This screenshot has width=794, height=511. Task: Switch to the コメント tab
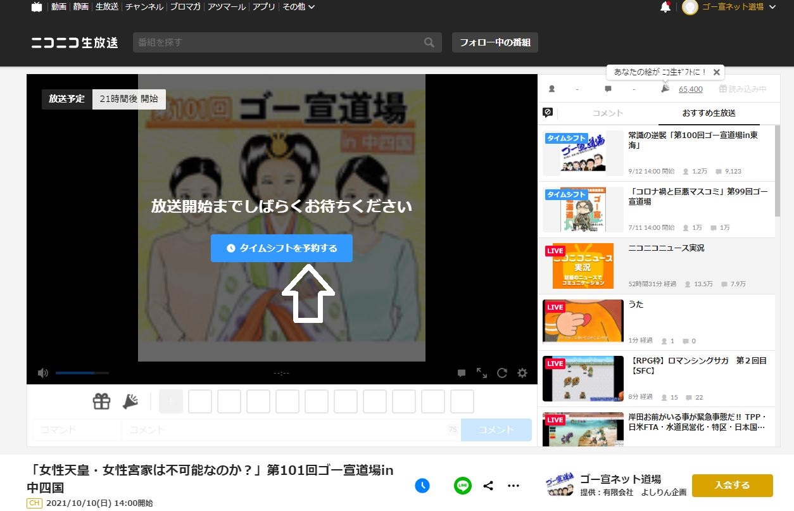[x=607, y=113]
